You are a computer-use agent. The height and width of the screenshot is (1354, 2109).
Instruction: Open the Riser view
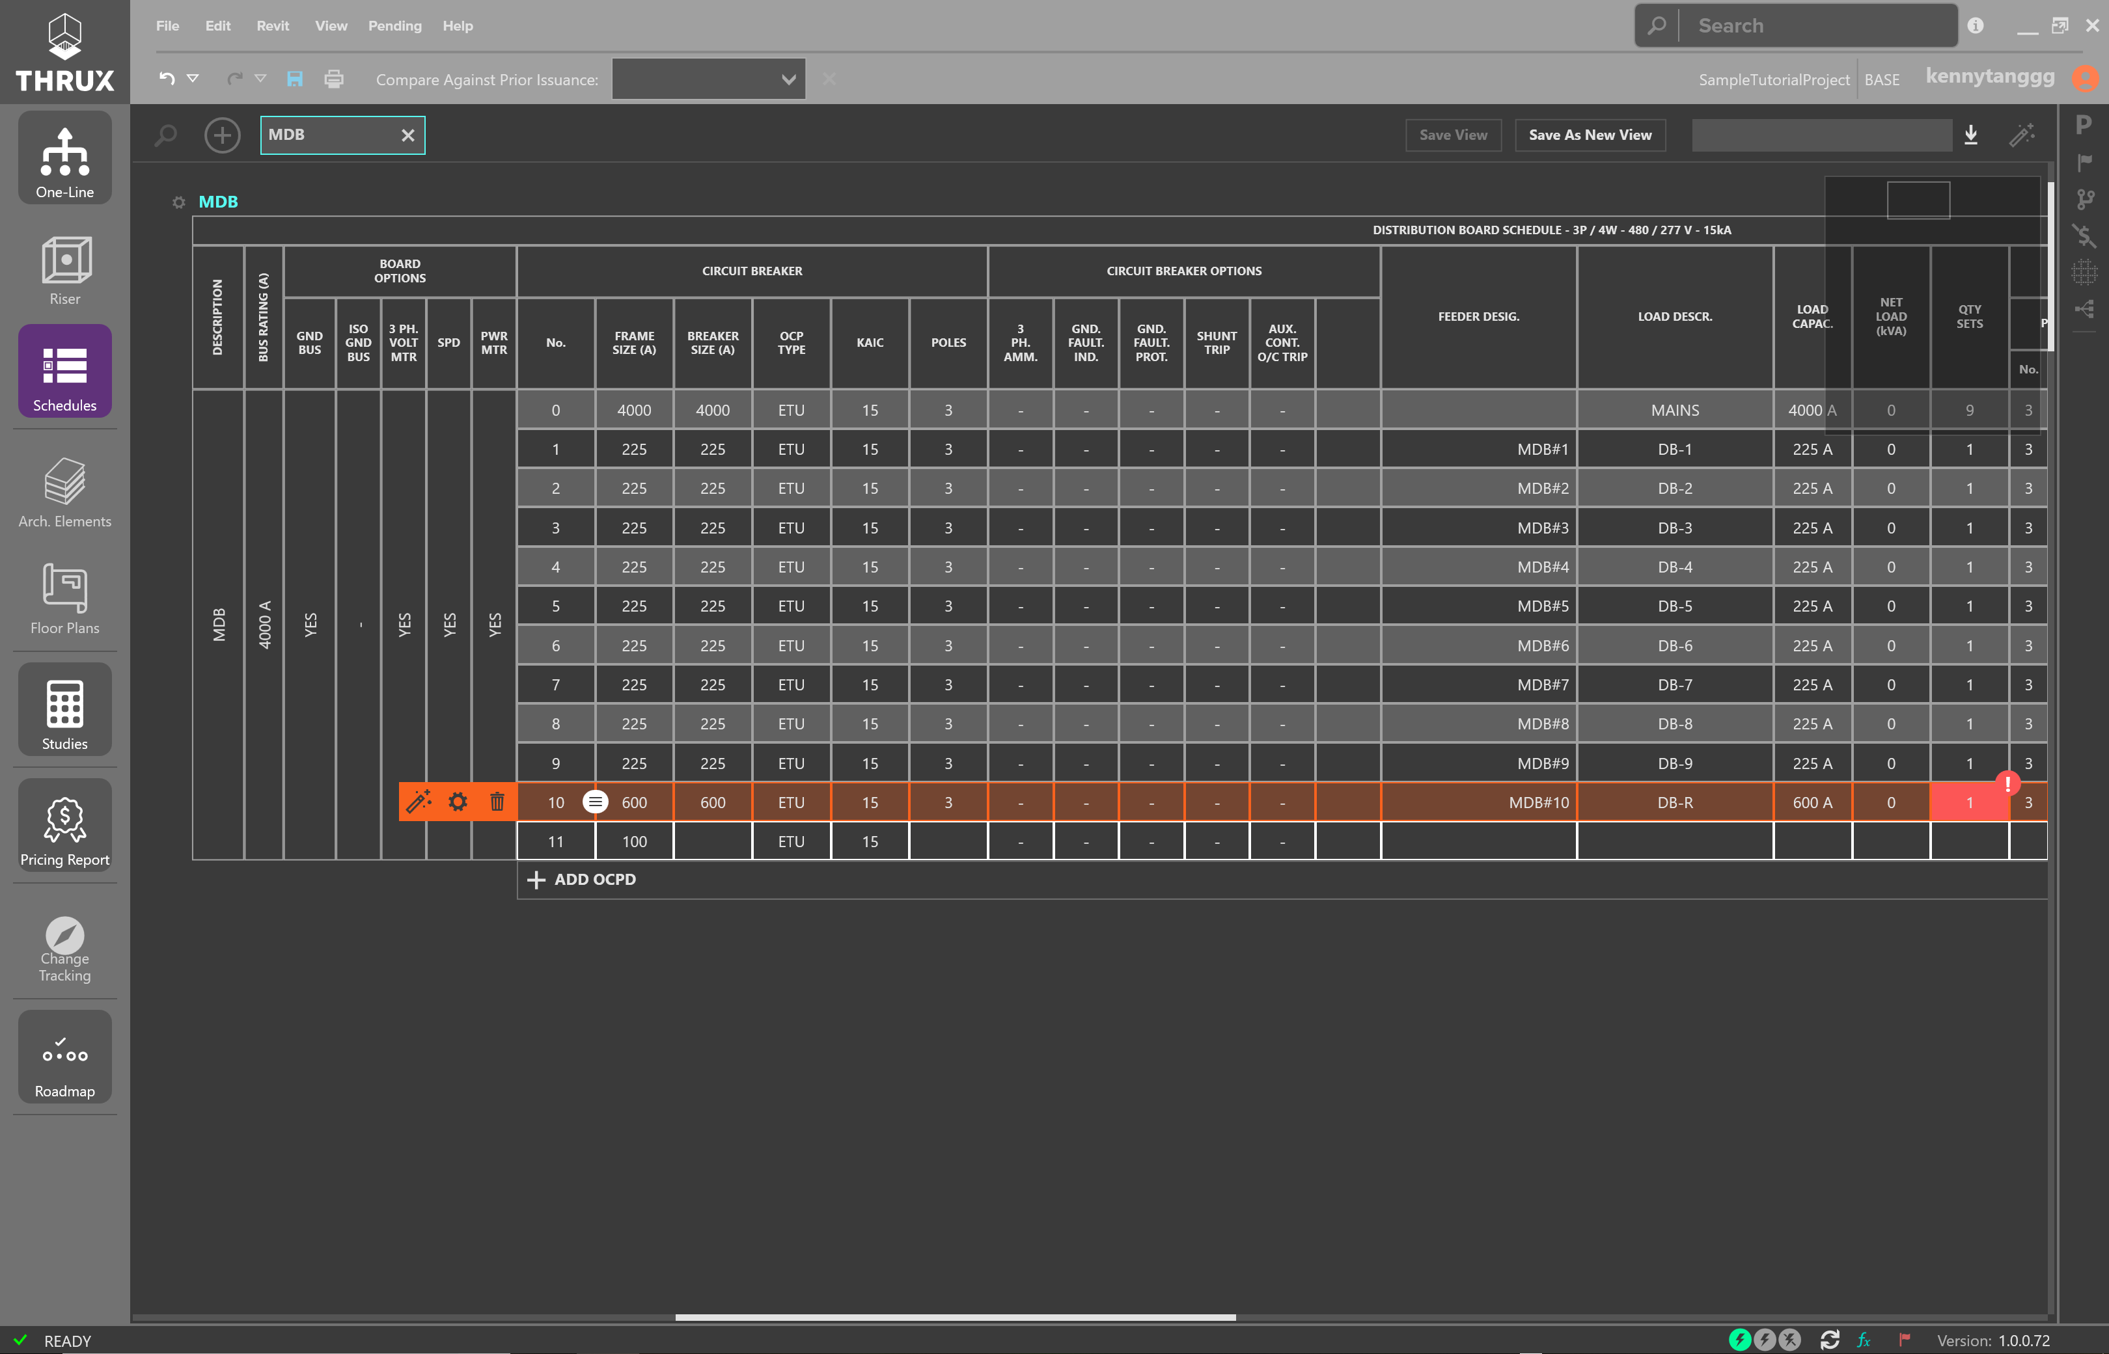(64, 270)
